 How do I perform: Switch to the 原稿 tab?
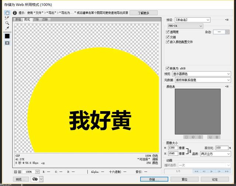[18, 20]
